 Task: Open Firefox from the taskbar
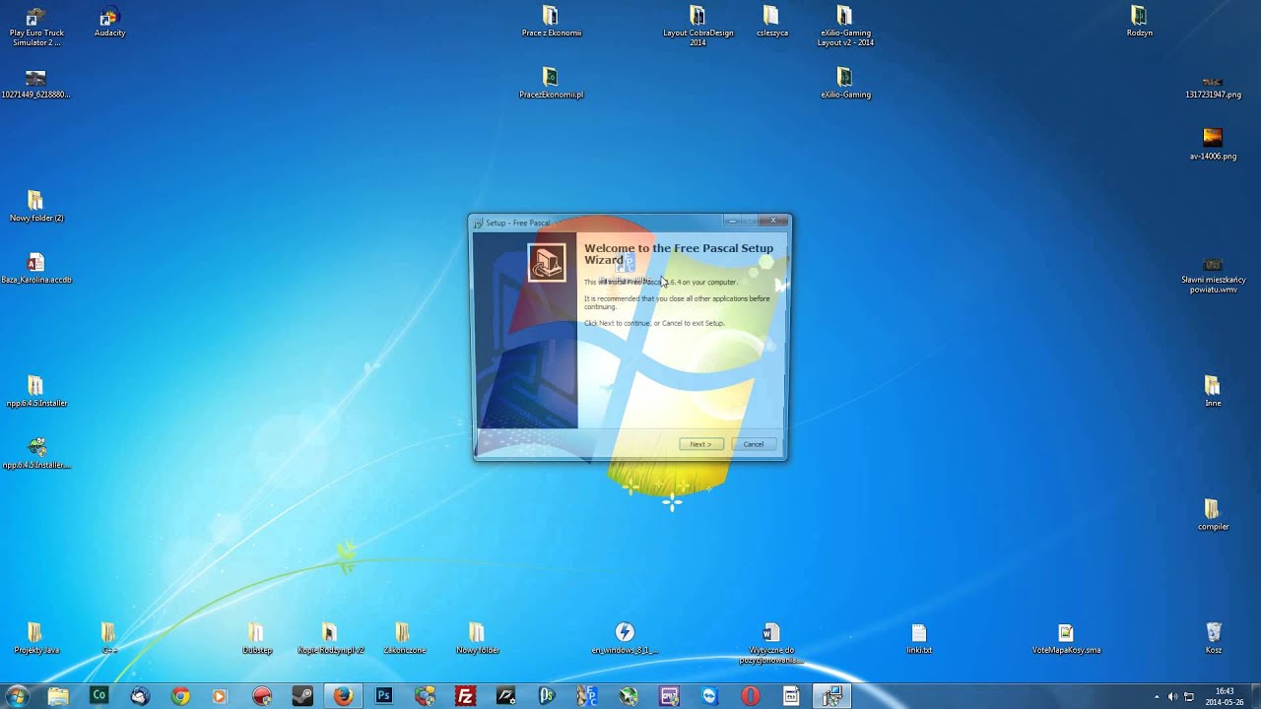(x=343, y=696)
